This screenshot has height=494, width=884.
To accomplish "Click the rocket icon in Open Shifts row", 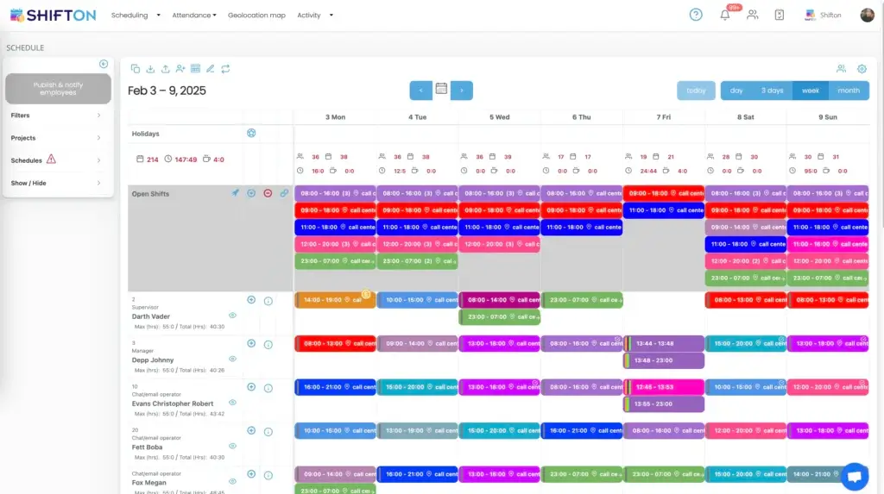I will [x=235, y=193].
